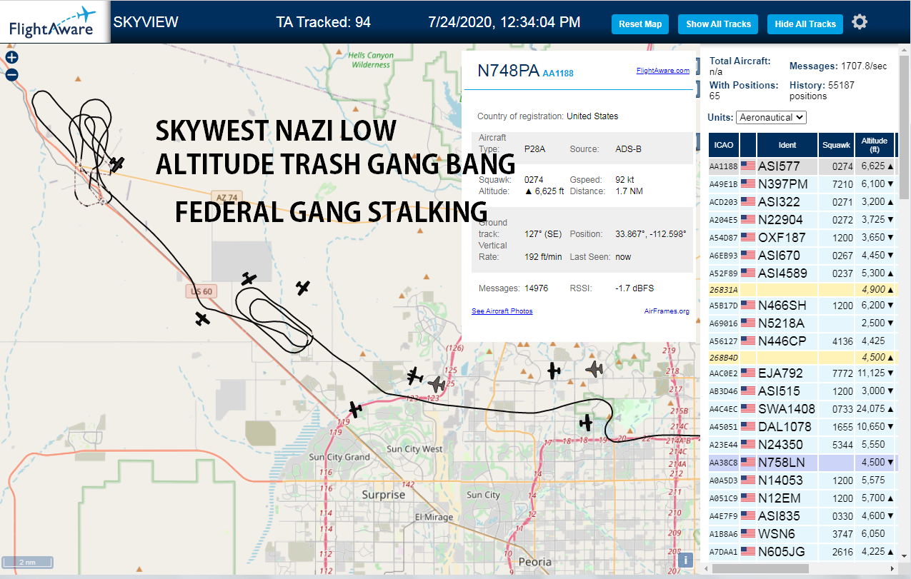Image resolution: width=911 pixels, height=579 pixels.
Task: Click the squawk value 7772
Action: click(x=843, y=373)
